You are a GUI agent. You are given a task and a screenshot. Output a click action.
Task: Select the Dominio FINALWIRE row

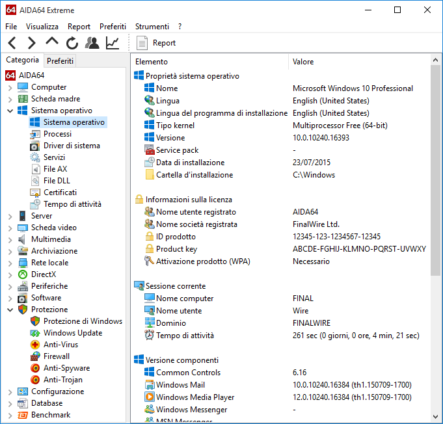[281, 323]
